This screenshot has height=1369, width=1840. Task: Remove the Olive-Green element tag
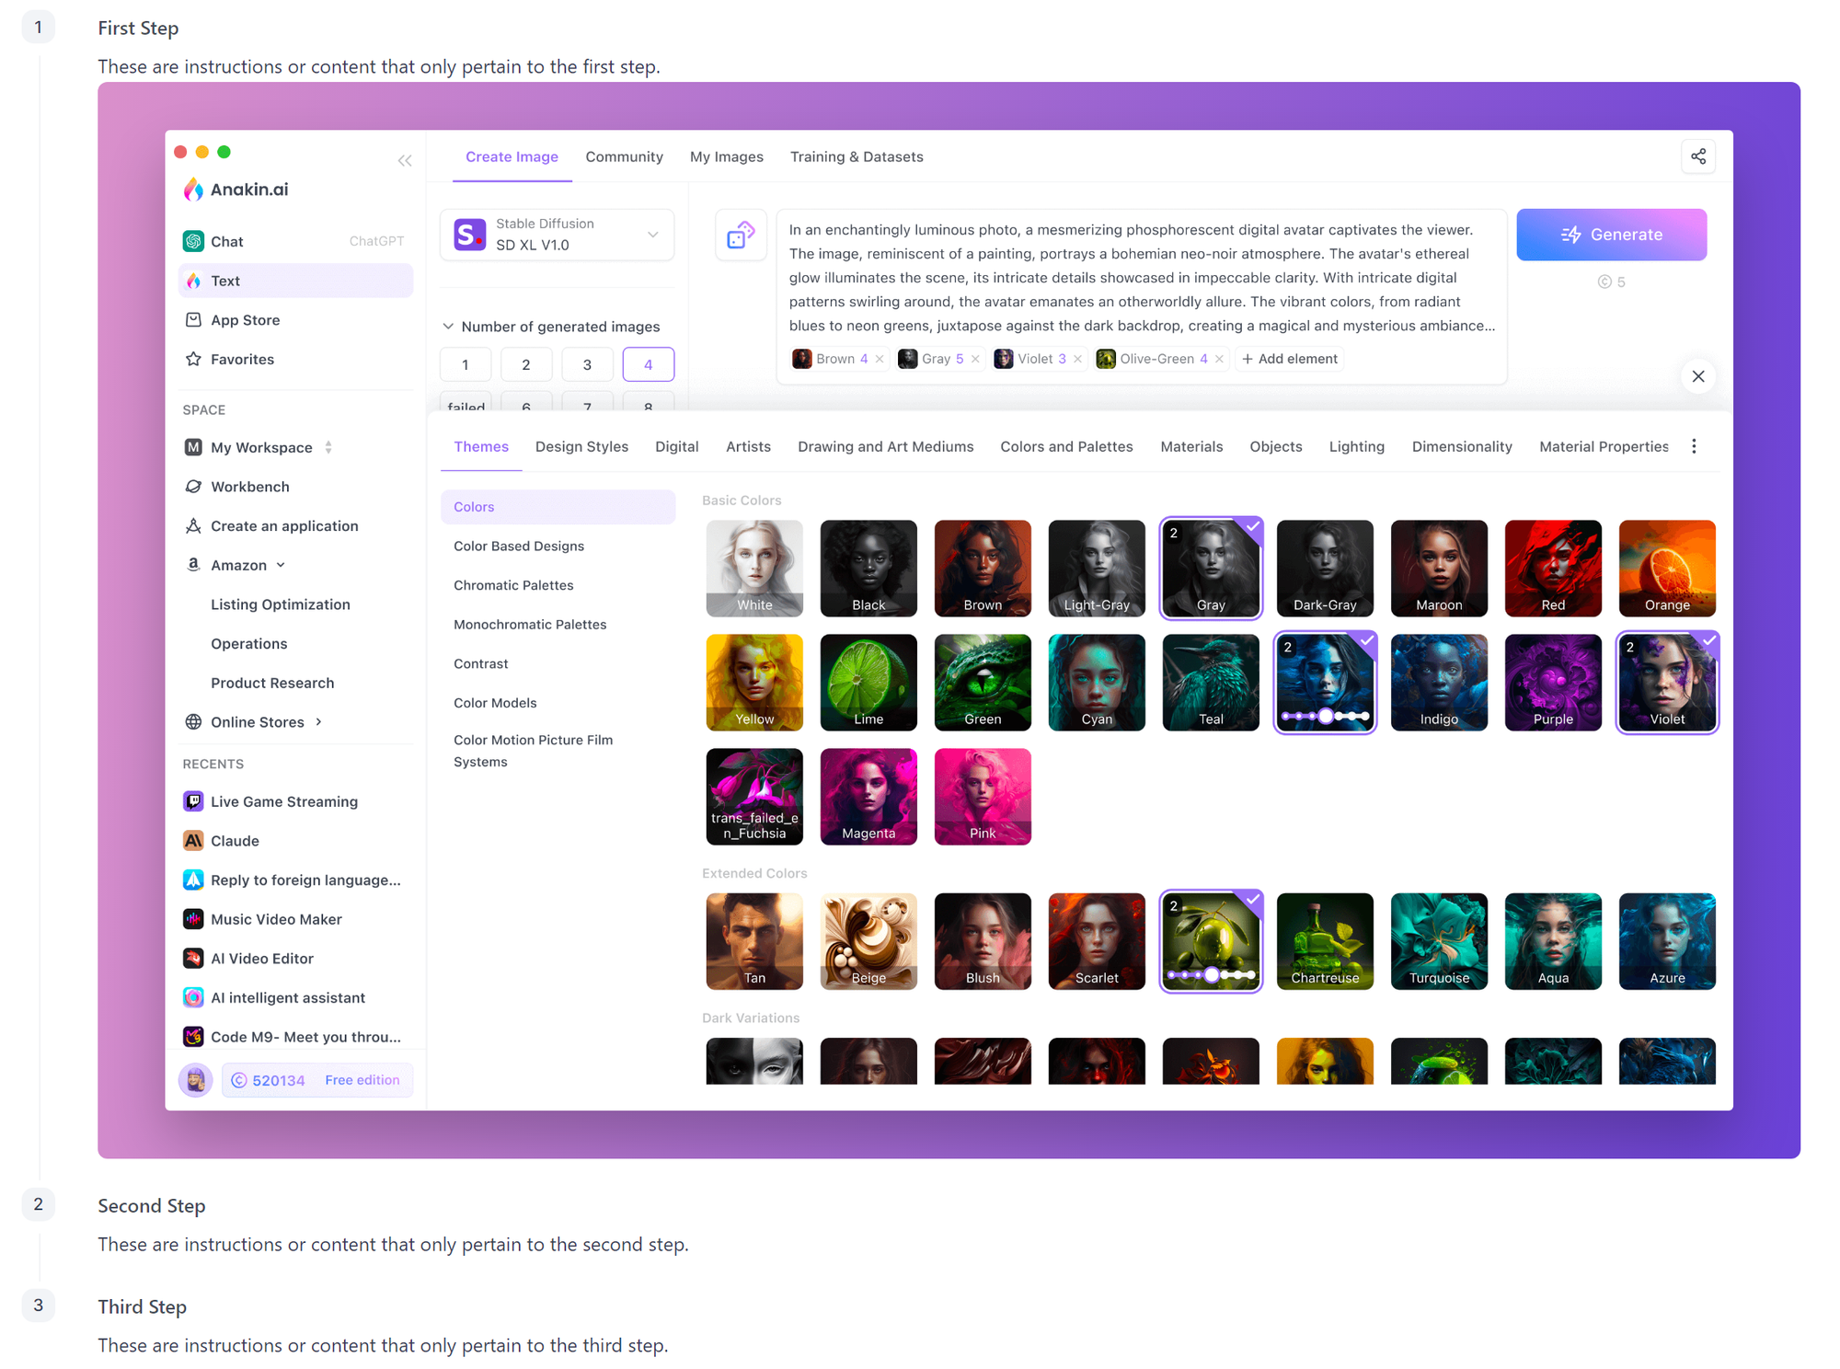point(1219,359)
